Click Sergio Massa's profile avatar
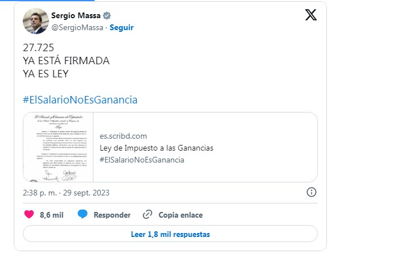393x258 pixels. point(35,21)
